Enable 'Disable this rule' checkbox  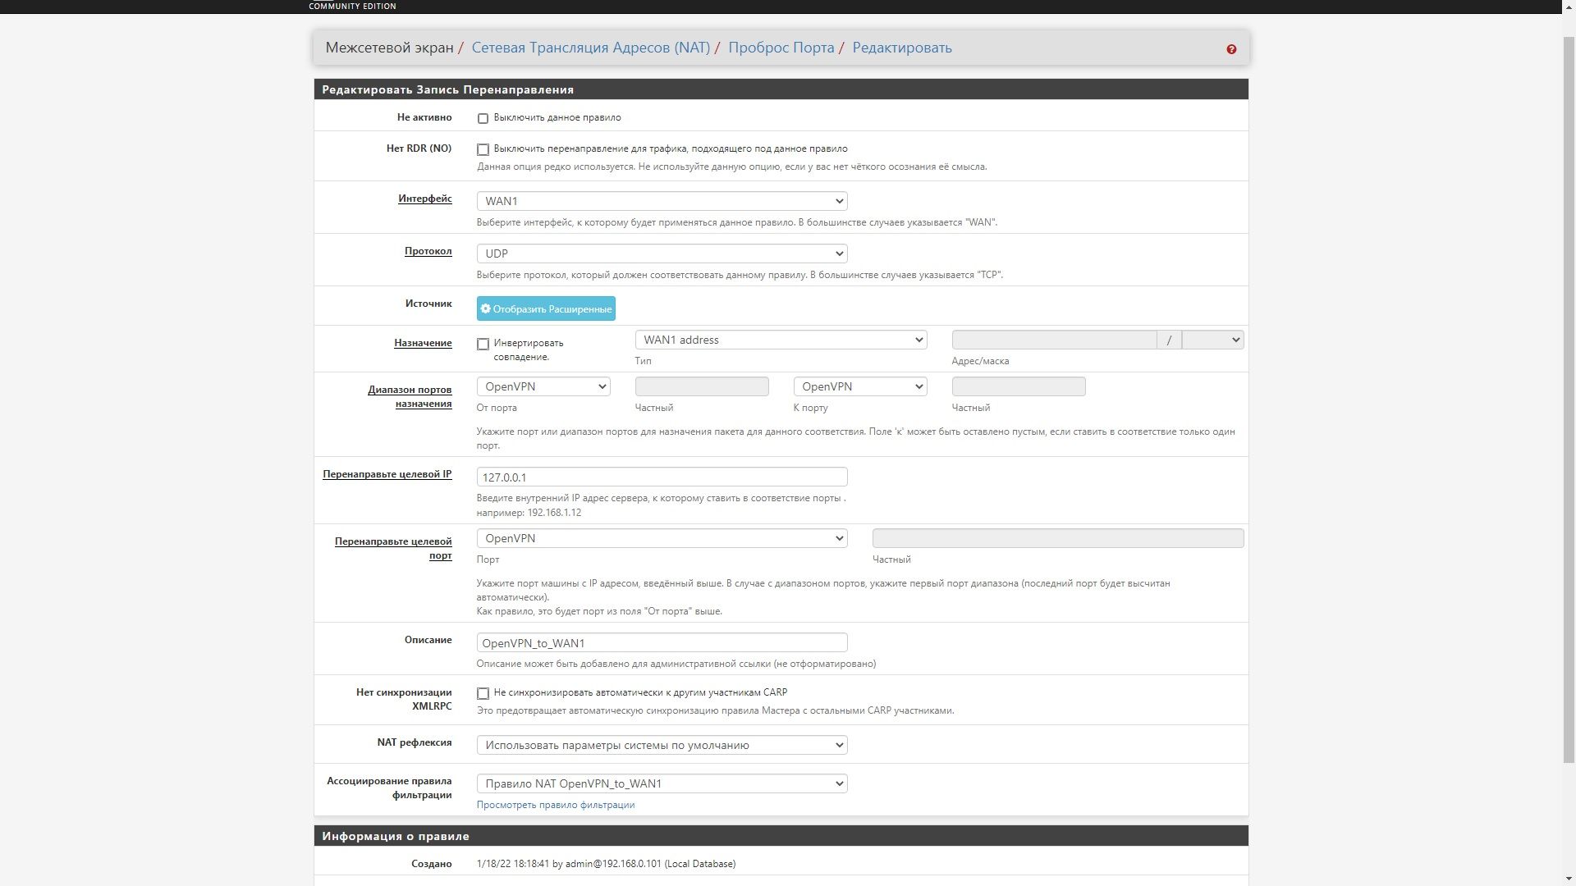483,118
